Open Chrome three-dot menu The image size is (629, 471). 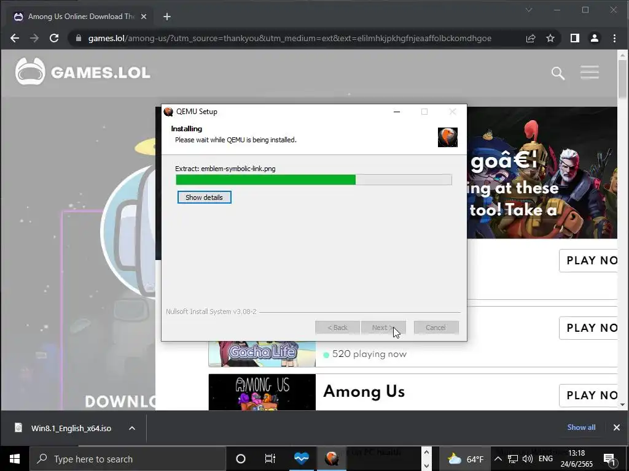pyautogui.click(x=614, y=38)
